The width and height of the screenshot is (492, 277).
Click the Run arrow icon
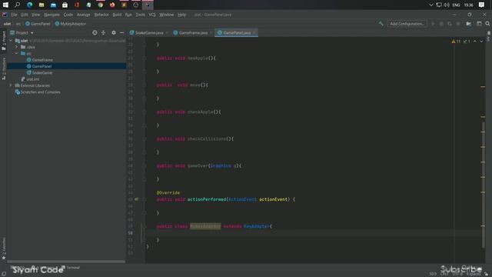[x=433, y=24]
